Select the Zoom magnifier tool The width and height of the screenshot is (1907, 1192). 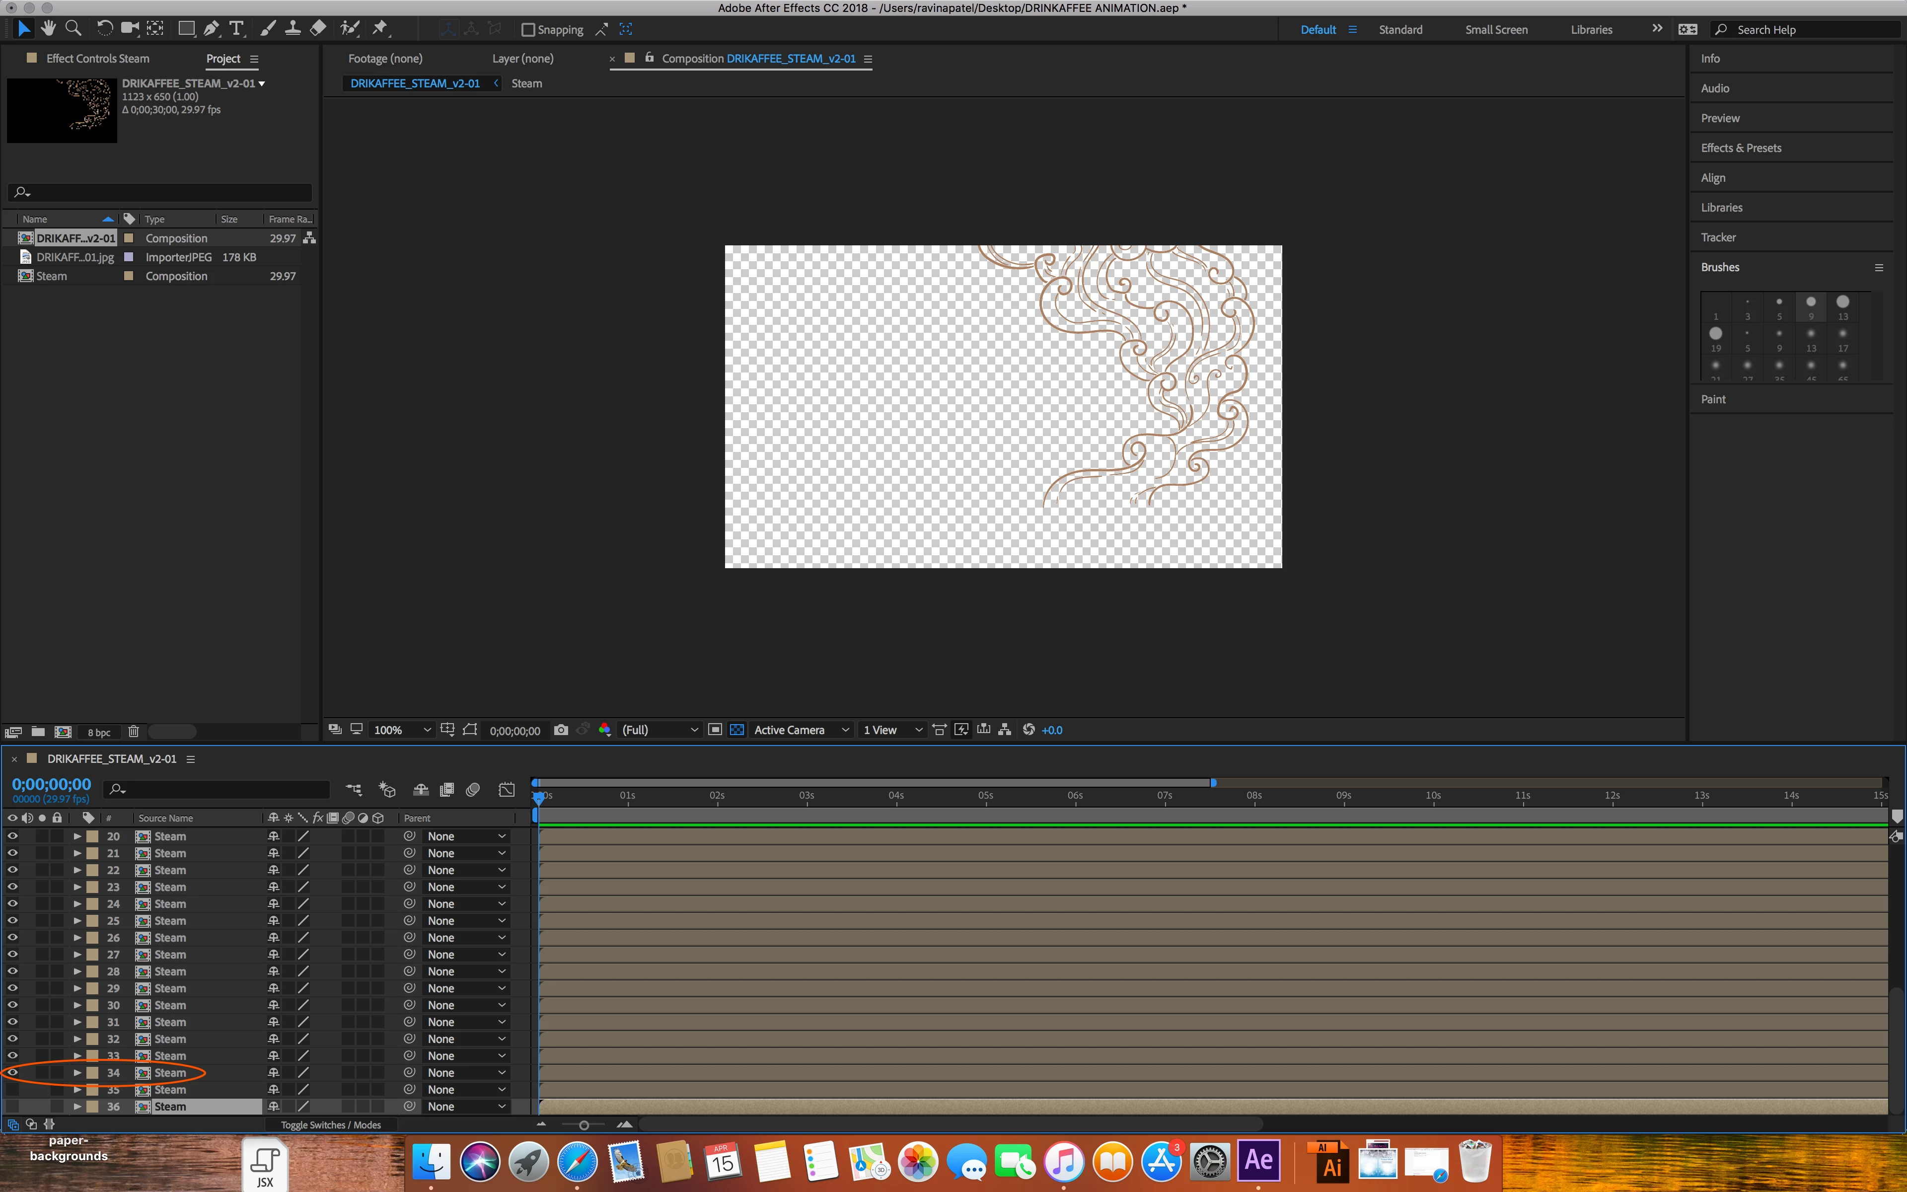73,29
